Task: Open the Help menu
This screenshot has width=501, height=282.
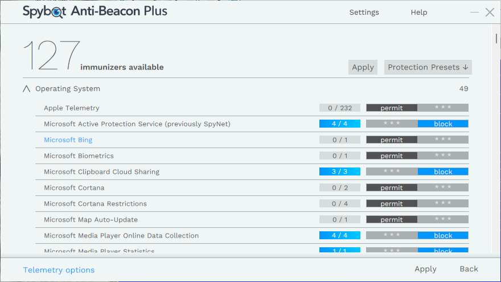Action: point(419,12)
